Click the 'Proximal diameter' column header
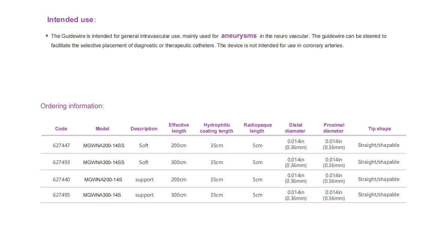The height and width of the screenshot is (233, 436). [334, 128]
